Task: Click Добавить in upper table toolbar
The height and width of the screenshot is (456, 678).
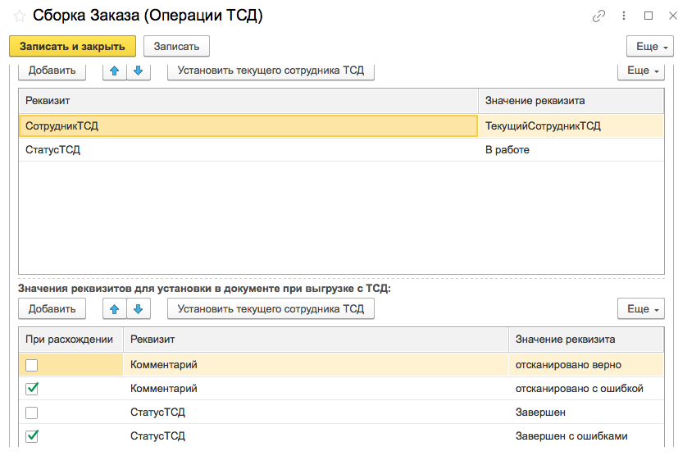Action: click(52, 71)
